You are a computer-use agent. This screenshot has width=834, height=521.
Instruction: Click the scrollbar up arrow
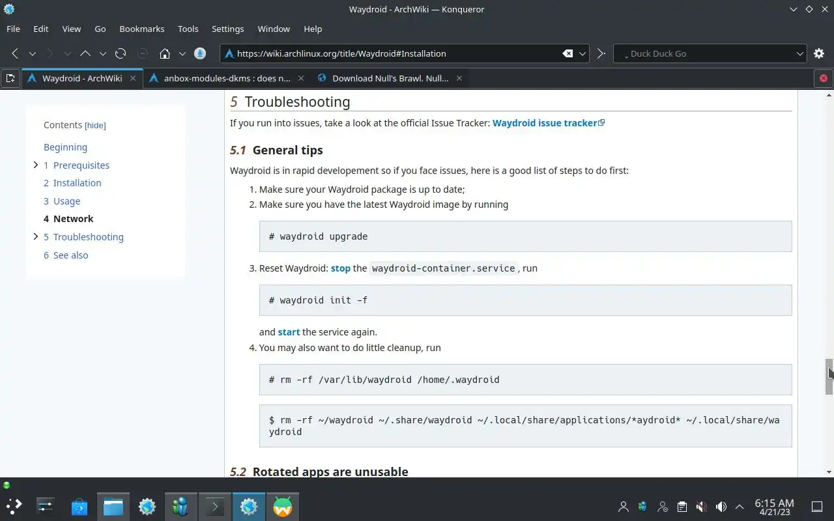pos(829,95)
